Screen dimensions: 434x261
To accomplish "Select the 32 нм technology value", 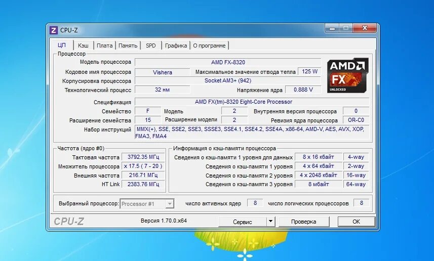I will click(163, 90).
